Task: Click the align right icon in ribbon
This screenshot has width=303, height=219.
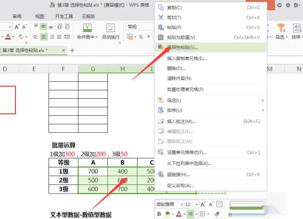Action: click(x=52, y=37)
